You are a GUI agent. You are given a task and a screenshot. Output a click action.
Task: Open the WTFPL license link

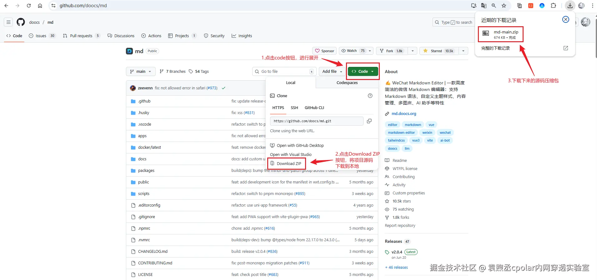tap(405, 169)
